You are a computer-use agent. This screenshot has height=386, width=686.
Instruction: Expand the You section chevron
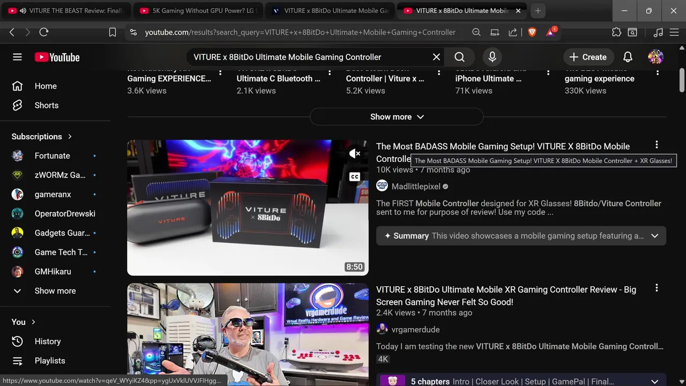33,322
